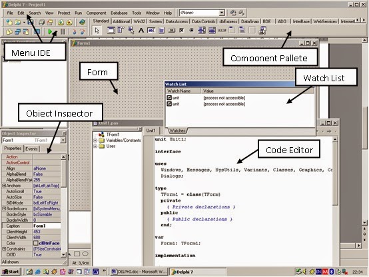Switch to the Data Access palette tab
369x277 pixels.
(x=177, y=21)
